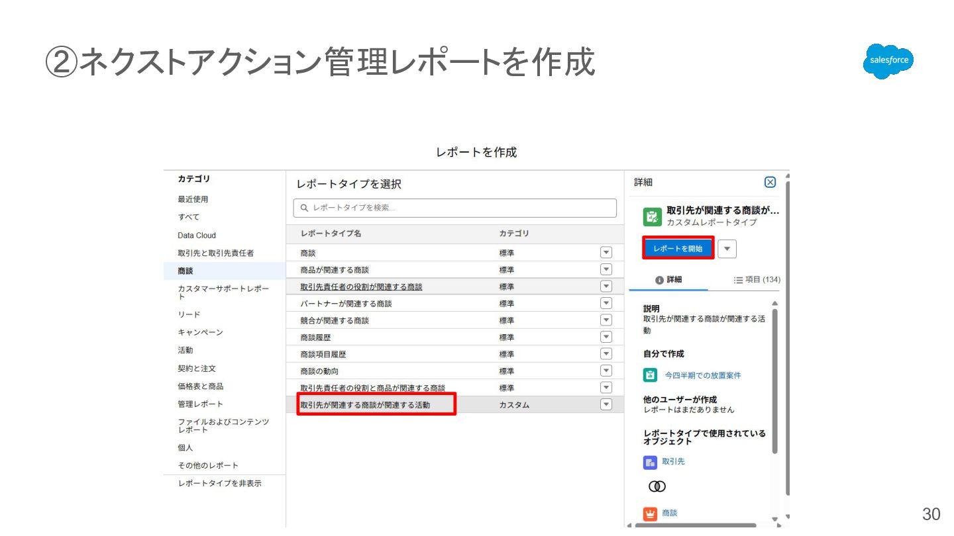Select Data Cloud category

click(x=197, y=235)
